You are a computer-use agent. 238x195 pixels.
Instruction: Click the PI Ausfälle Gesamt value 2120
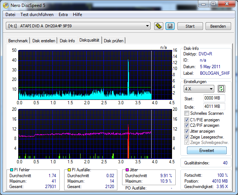[x=110, y=187]
